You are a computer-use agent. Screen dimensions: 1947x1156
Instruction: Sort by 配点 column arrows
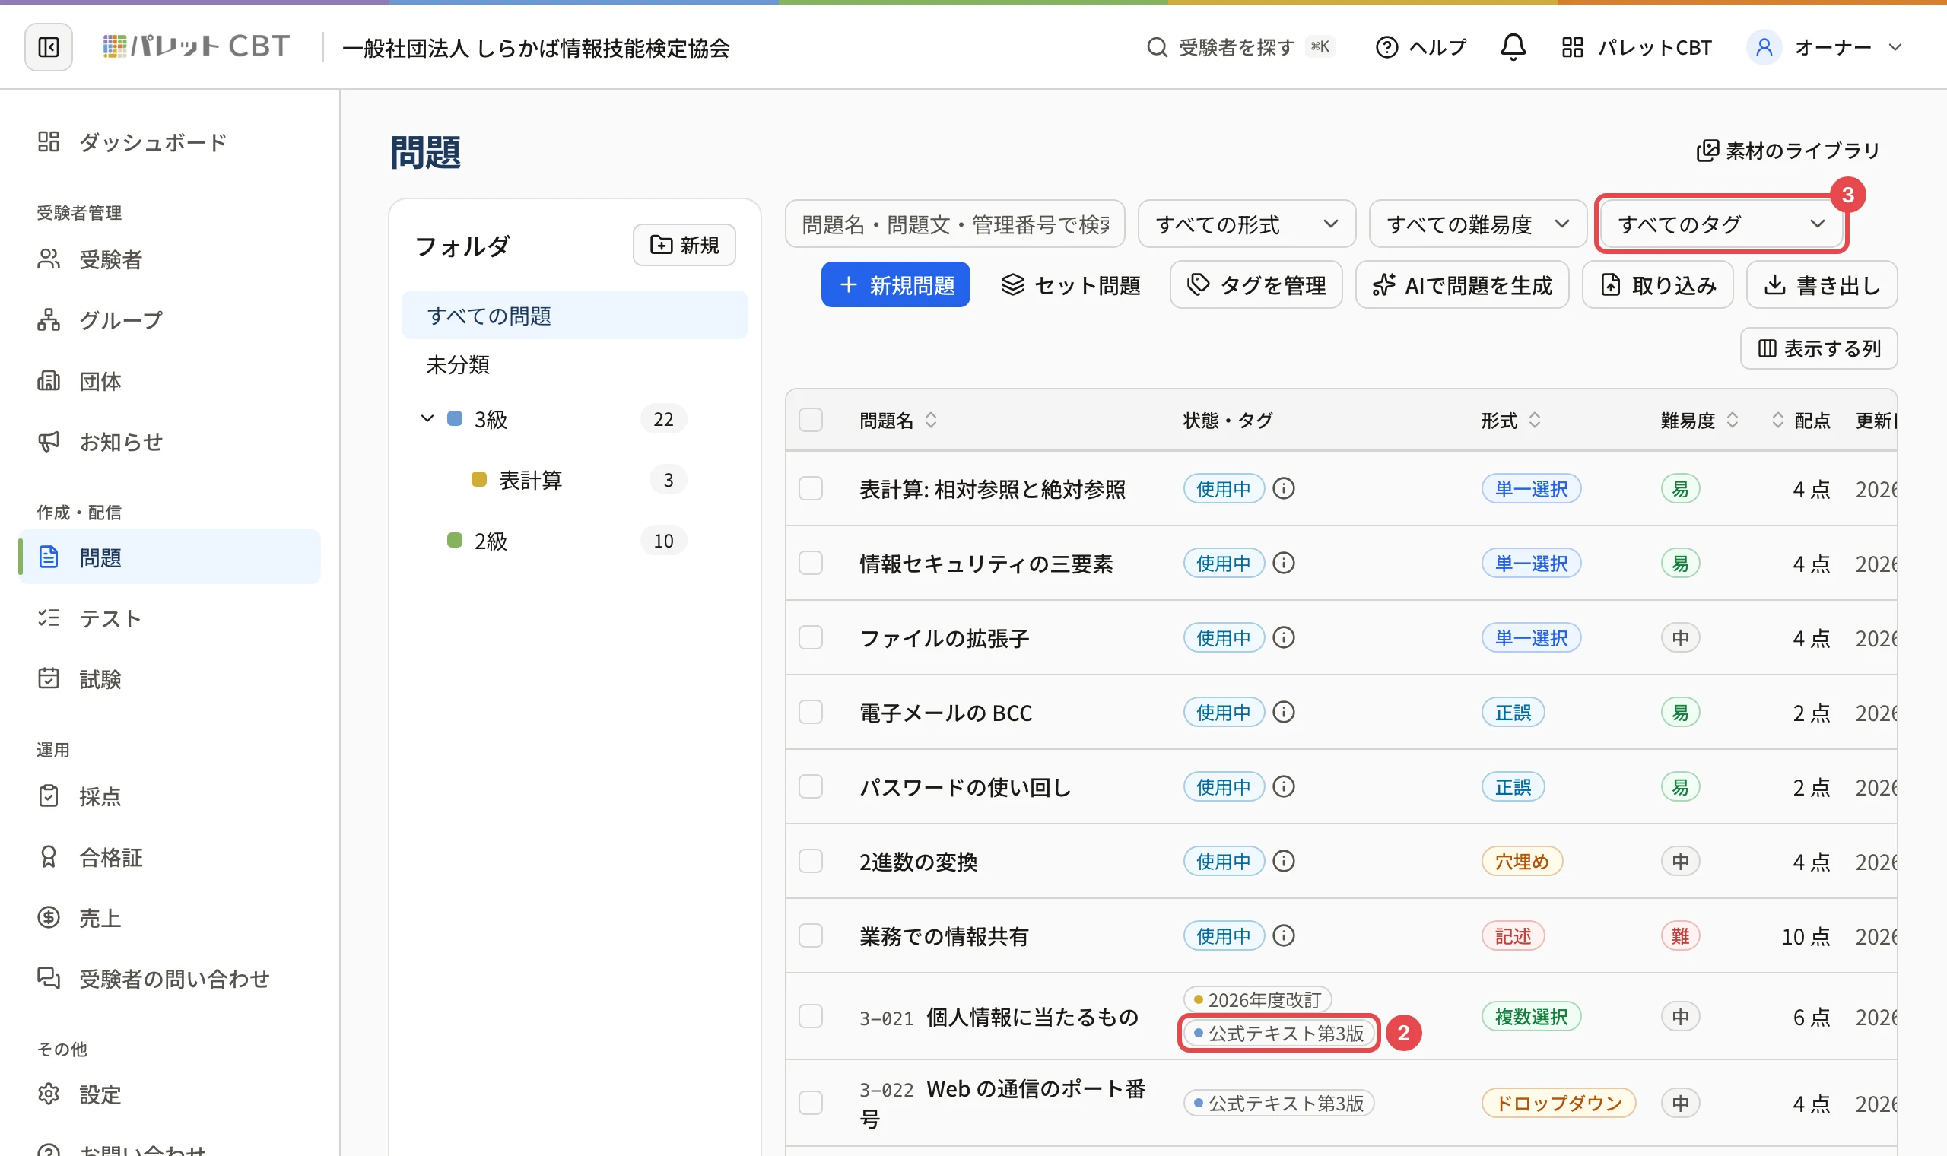1777,421
